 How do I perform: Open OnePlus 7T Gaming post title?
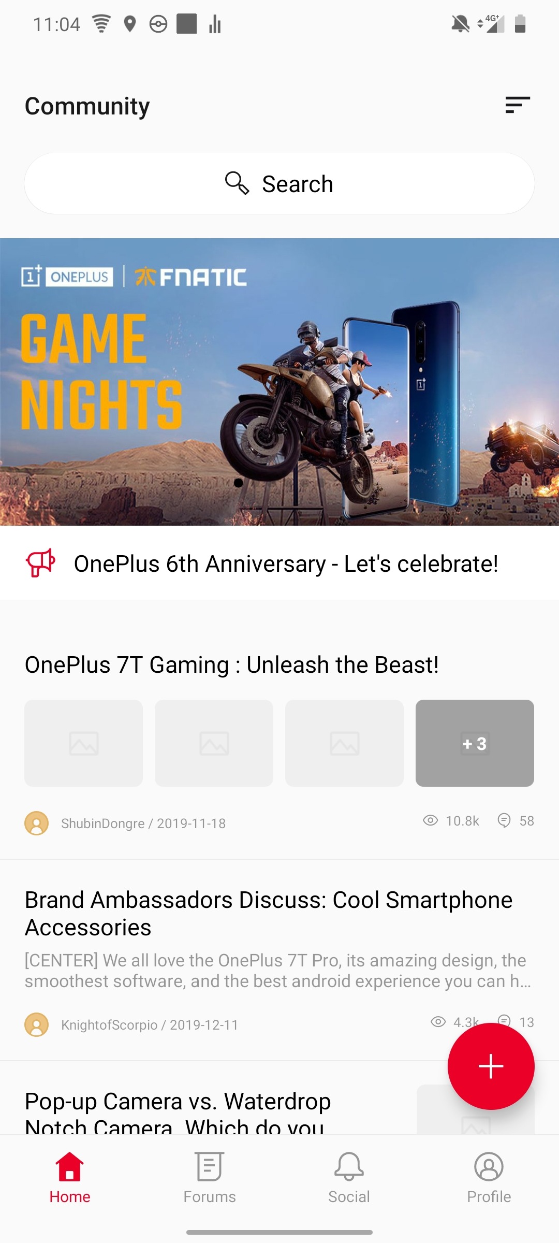[x=232, y=664]
